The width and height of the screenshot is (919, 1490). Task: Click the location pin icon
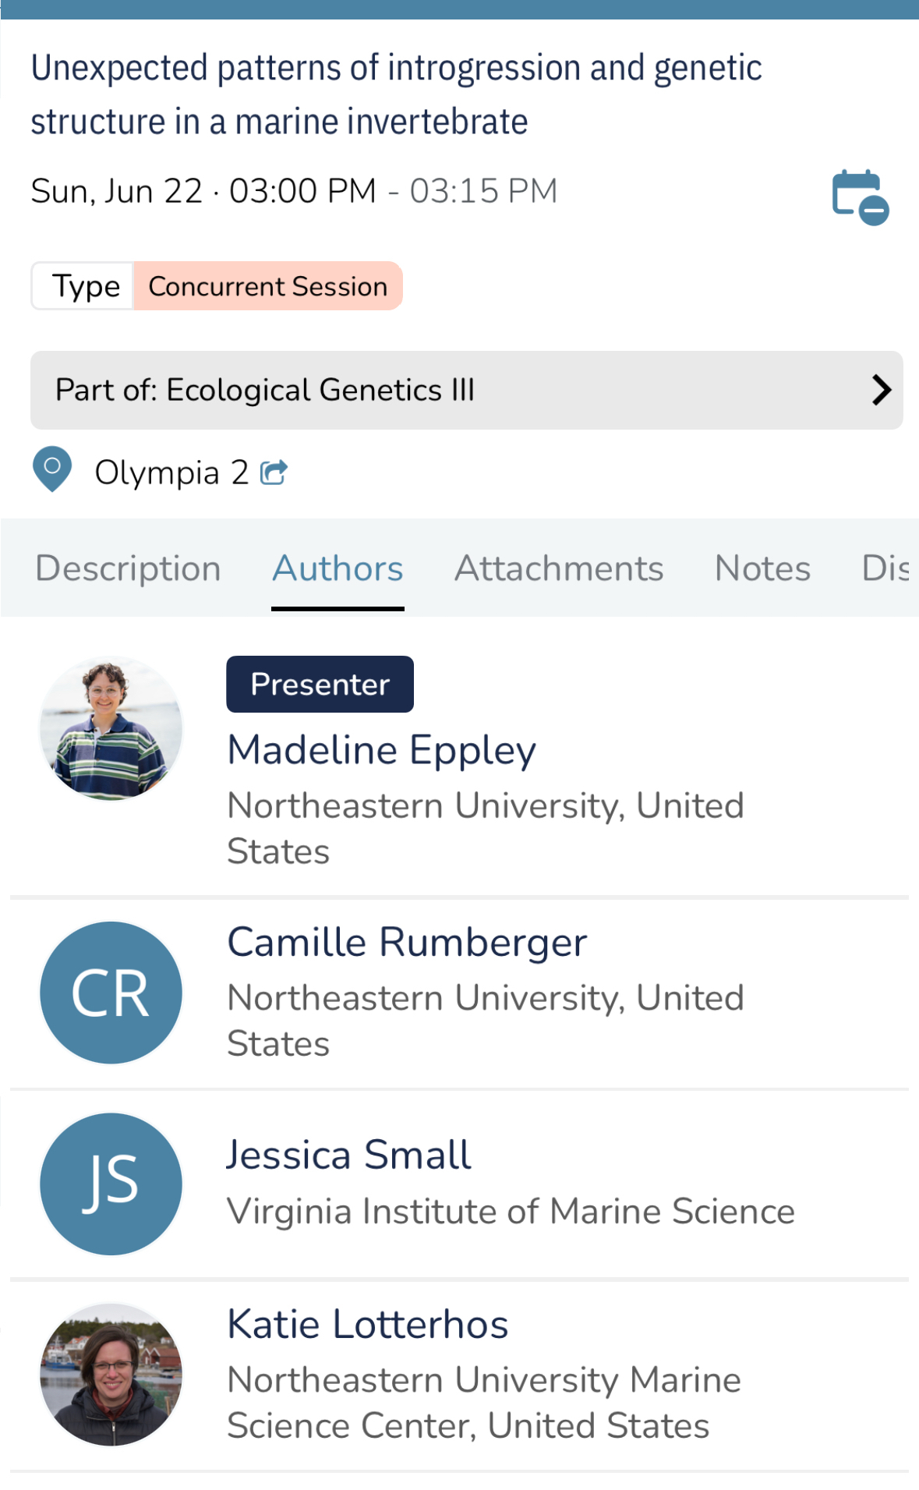tap(52, 469)
